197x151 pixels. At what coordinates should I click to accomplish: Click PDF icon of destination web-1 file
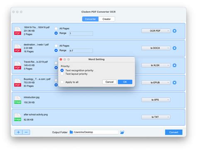pyautogui.click(x=17, y=48)
